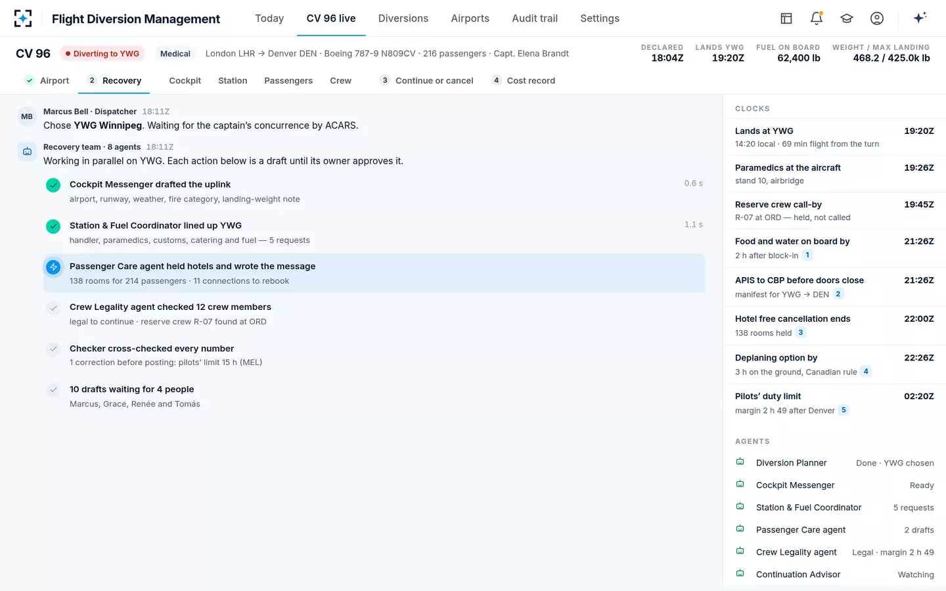Open the Diversions tab
This screenshot has height=591, width=946.
point(403,18)
